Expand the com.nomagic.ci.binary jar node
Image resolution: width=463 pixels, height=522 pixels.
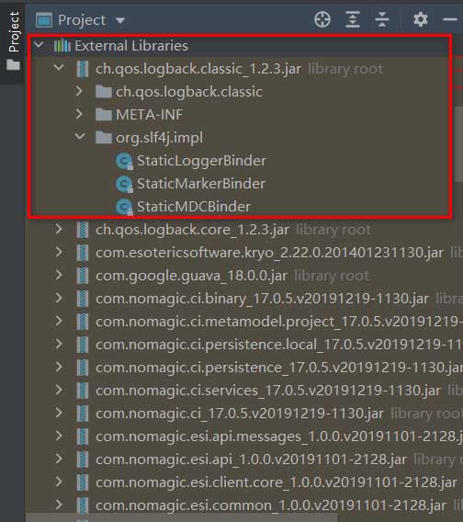click(x=59, y=298)
